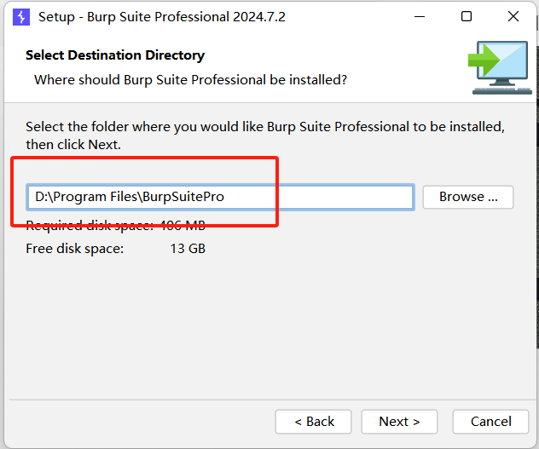
Task: Open the Browse folder dialog
Action: click(468, 197)
